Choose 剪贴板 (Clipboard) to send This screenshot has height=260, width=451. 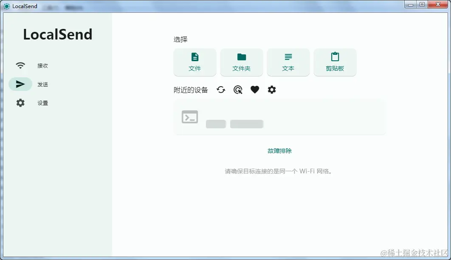[x=335, y=62]
